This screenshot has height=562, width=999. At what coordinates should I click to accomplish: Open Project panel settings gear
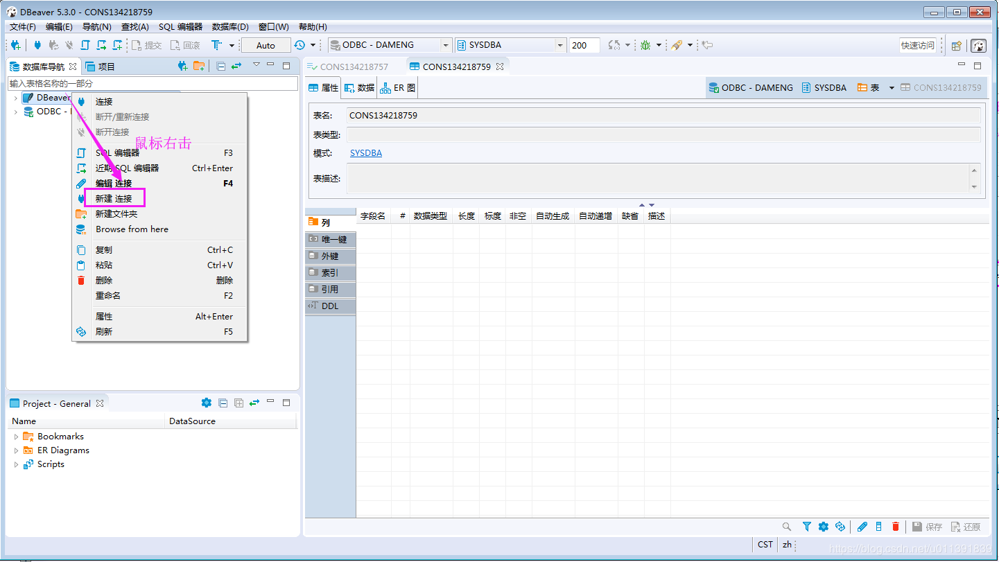coord(206,403)
